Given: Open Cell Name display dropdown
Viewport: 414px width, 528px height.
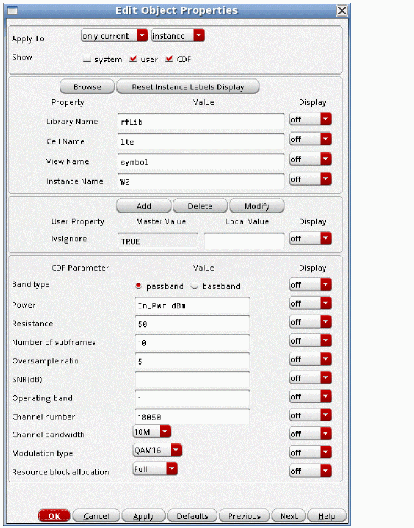Looking at the screenshot, I should [x=310, y=139].
